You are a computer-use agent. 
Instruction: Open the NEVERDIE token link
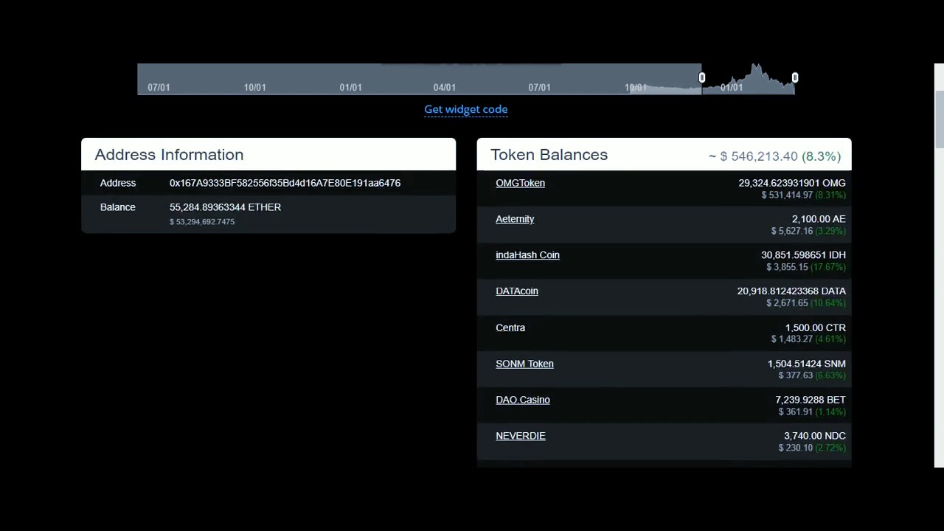pos(521,436)
